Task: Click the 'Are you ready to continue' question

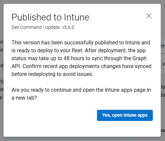Action: click(81, 94)
